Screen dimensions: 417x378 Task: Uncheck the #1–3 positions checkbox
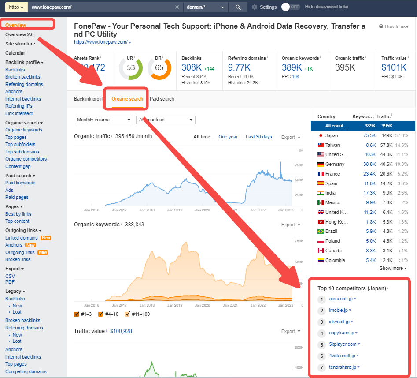[x=77, y=314]
